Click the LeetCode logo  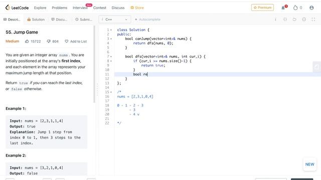pyautogui.click(x=17, y=8)
